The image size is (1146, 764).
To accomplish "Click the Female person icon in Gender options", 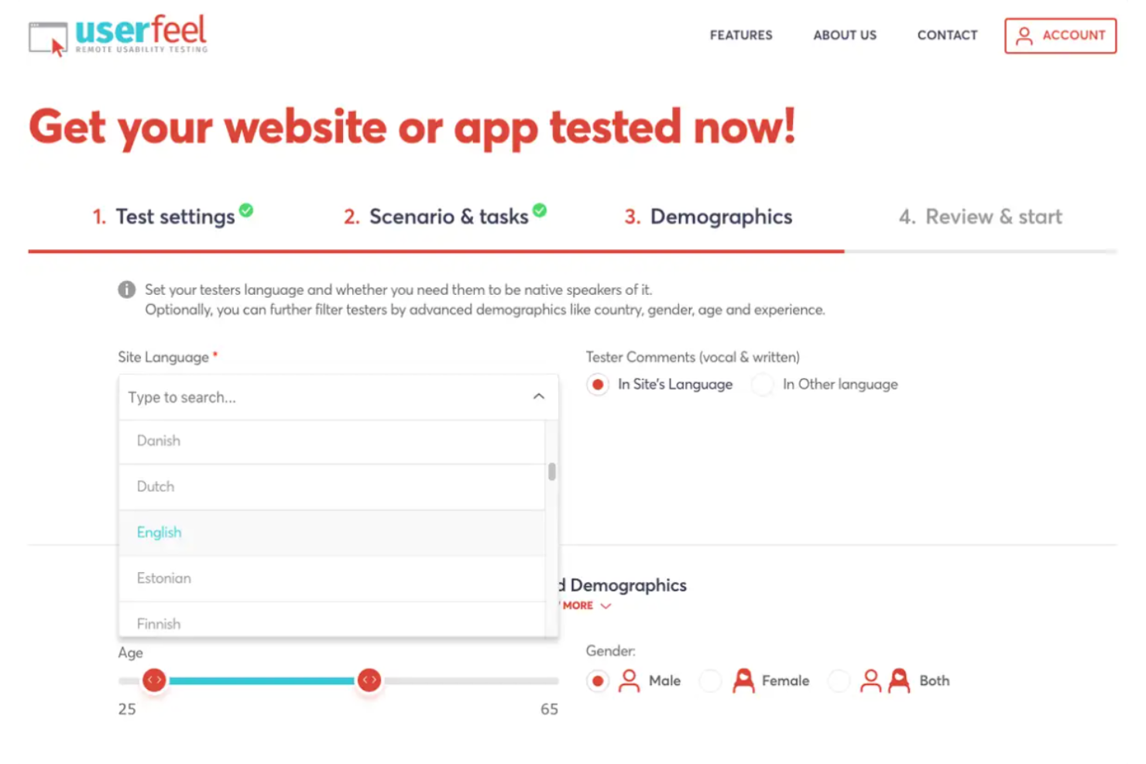I will 742,680.
